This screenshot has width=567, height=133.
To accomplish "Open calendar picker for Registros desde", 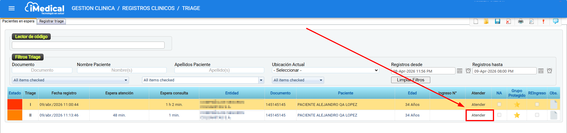I will pyautogui.click(x=459, y=71).
